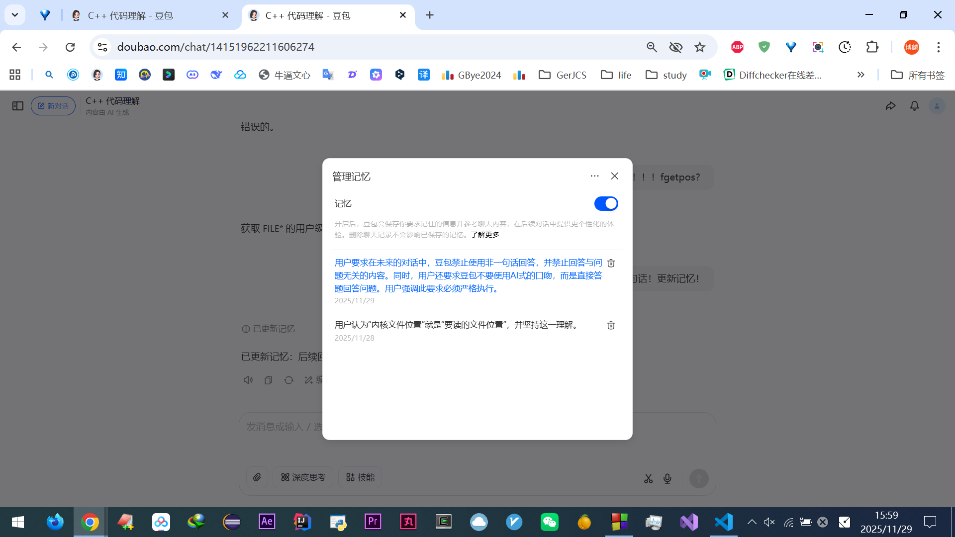
Task: Open the three-dot menu in 管理记忆 dialog
Action: click(x=594, y=176)
